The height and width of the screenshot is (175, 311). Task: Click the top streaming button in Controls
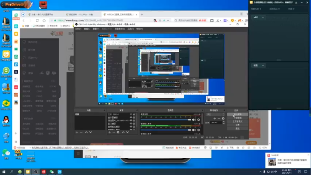(x=238, y=114)
